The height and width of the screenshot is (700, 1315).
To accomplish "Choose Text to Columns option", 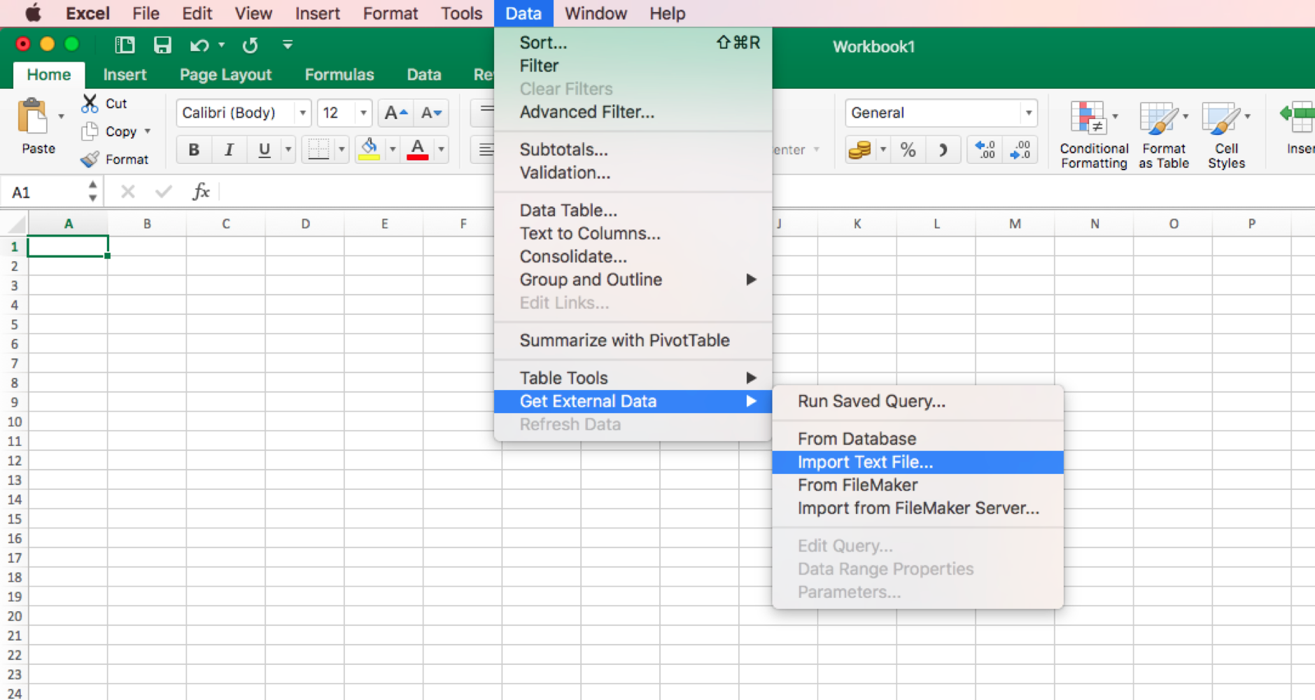I will pyautogui.click(x=589, y=233).
